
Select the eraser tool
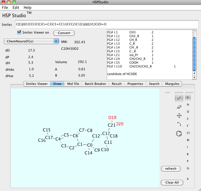point(179,107)
